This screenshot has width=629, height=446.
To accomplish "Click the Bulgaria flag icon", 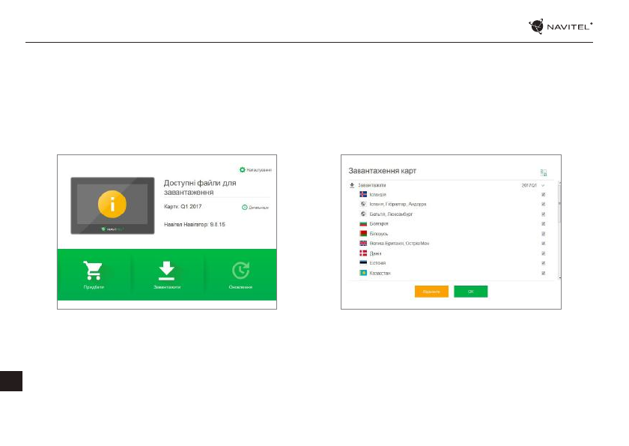I will click(x=363, y=223).
